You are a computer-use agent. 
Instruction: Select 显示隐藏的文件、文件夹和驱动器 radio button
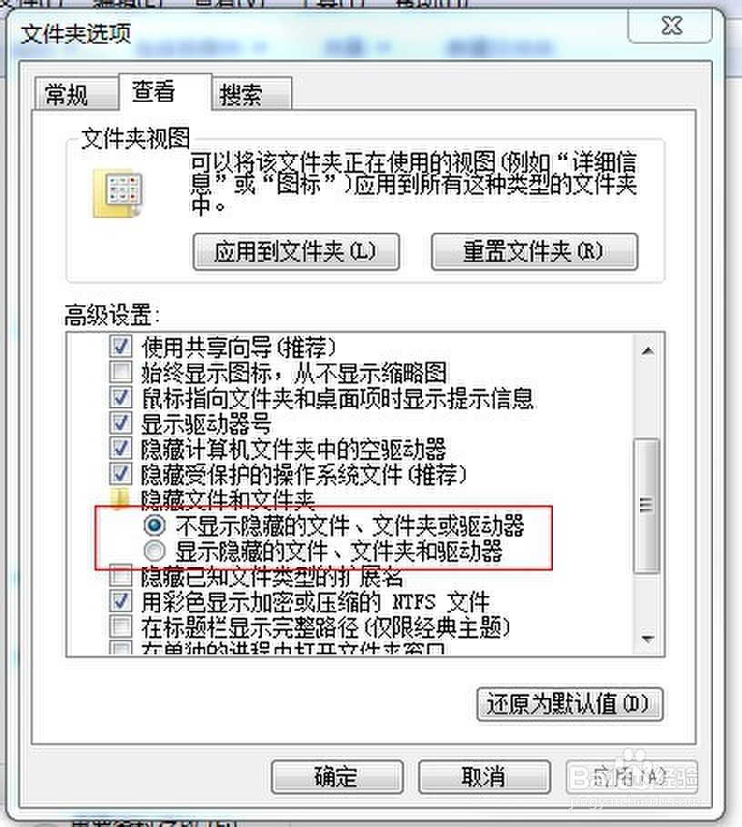click(x=154, y=551)
